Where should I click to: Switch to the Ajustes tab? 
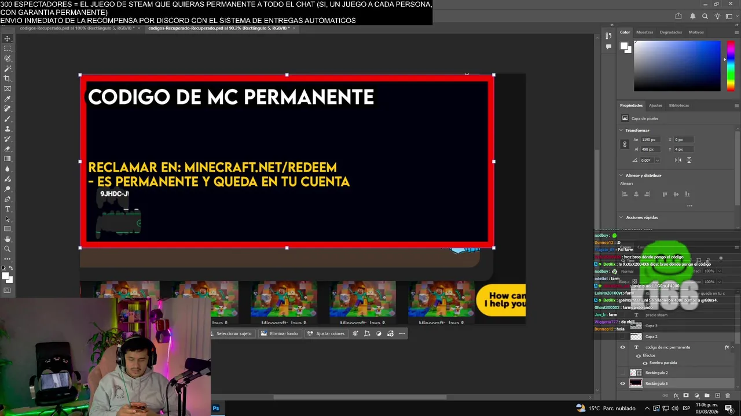(655, 105)
